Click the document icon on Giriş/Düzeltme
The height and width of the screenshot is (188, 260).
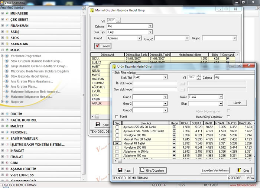[x=142, y=170]
